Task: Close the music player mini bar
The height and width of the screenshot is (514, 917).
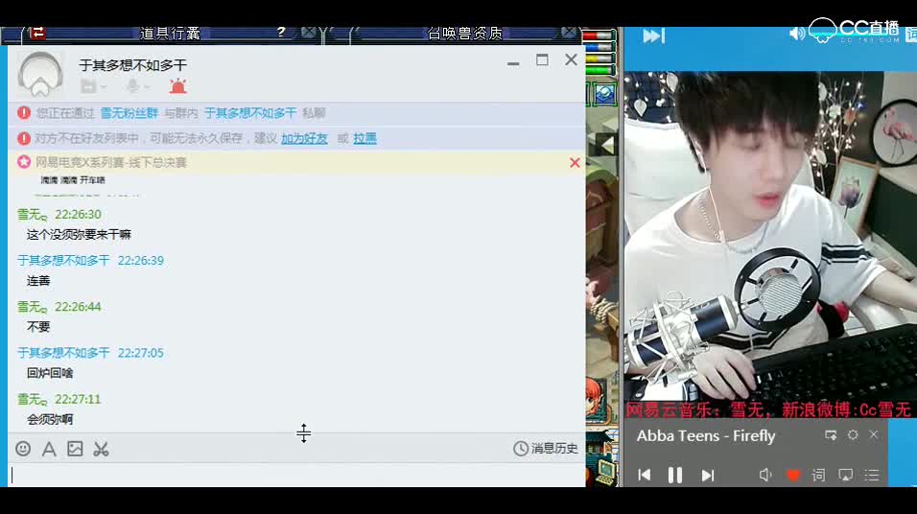Action: (x=874, y=434)
